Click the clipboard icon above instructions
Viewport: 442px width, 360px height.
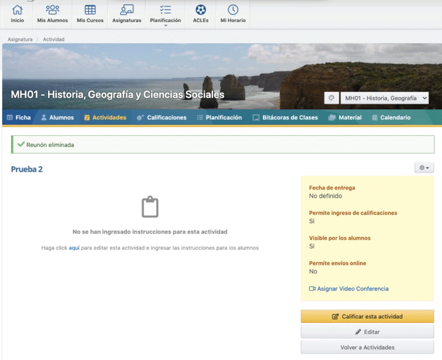[150, 207]
